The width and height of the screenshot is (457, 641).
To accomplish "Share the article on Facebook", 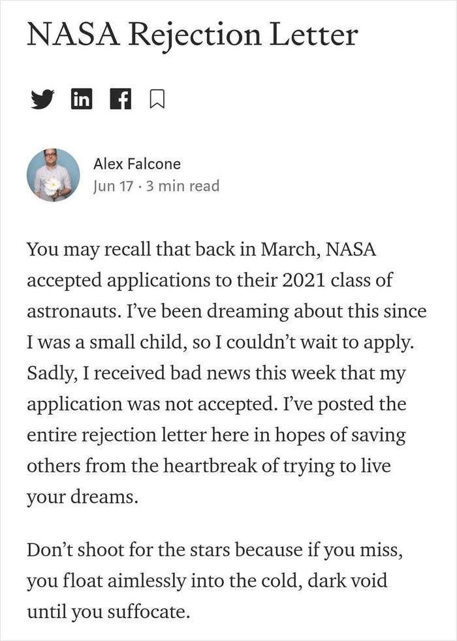I will click(x=120, y=98).
